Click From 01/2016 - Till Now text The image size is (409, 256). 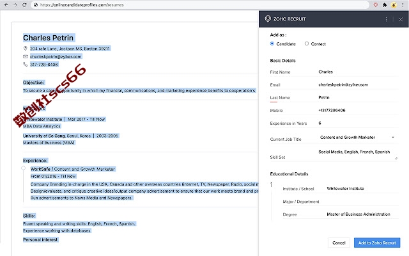point(53,177)
